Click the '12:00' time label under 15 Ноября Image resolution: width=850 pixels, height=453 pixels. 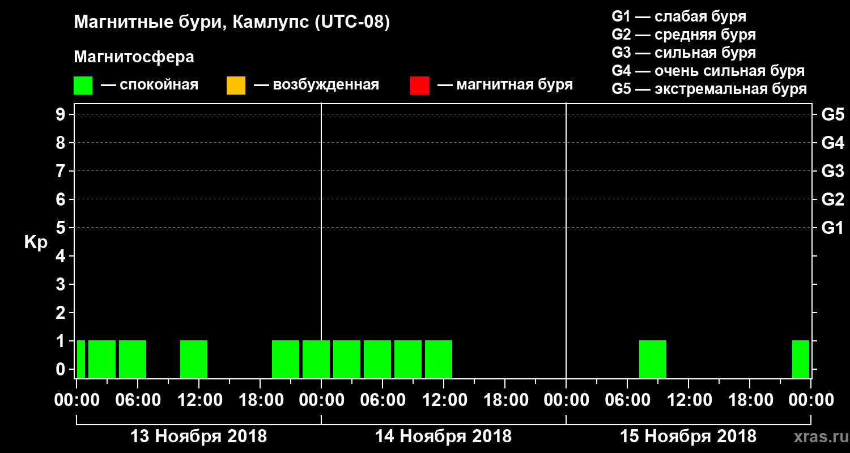click(688, 400)
